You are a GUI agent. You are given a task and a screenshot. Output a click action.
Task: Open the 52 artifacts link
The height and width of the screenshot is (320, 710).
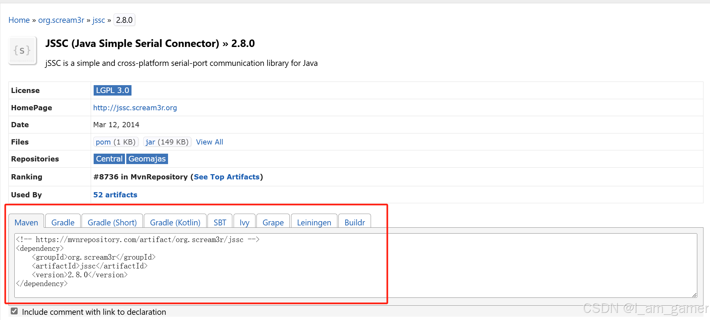pos(115,195)
